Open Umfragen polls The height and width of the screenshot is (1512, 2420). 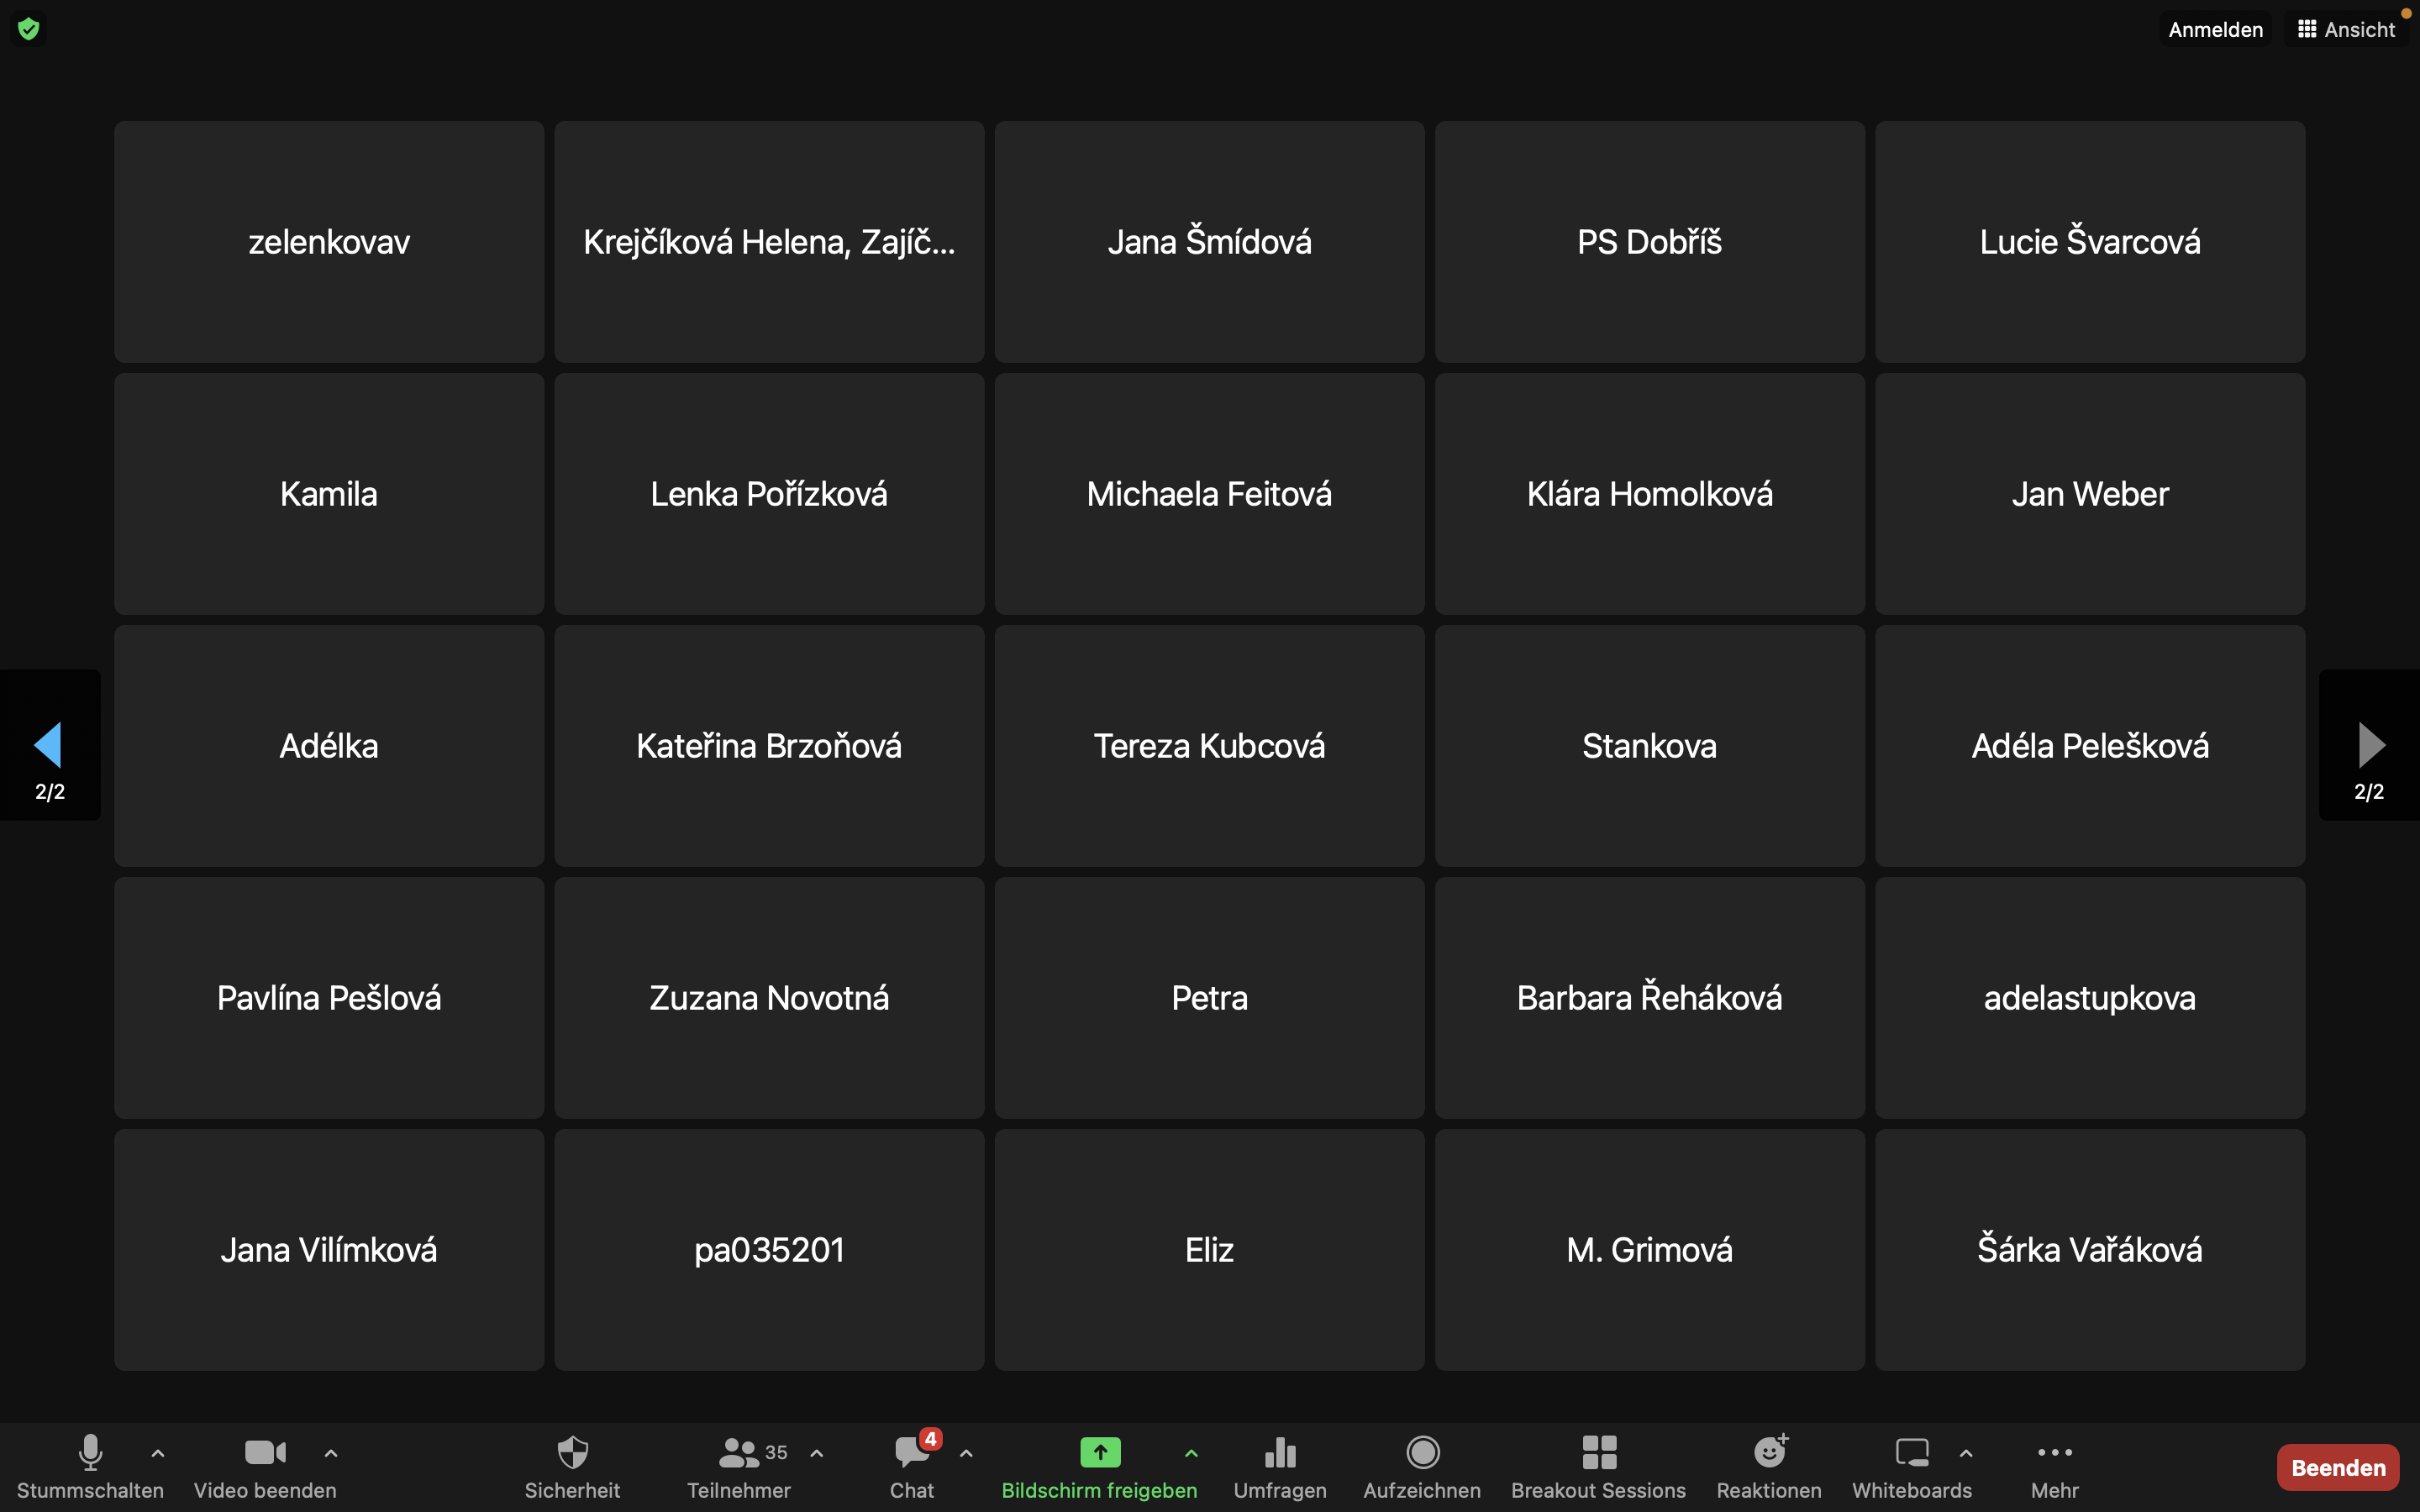coord(1279,1465)
